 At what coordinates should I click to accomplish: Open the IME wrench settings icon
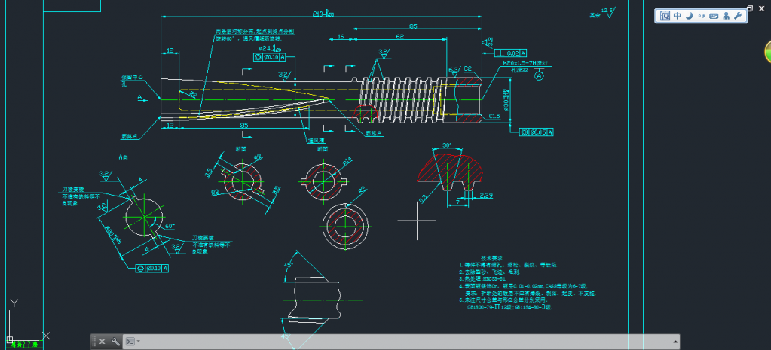(x=738, y=16)
